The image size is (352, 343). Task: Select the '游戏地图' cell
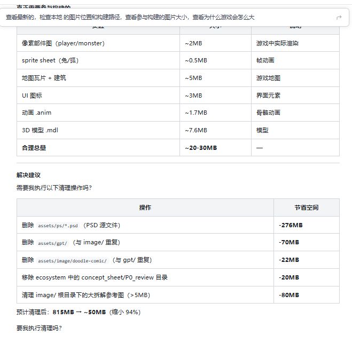[295, 78]
